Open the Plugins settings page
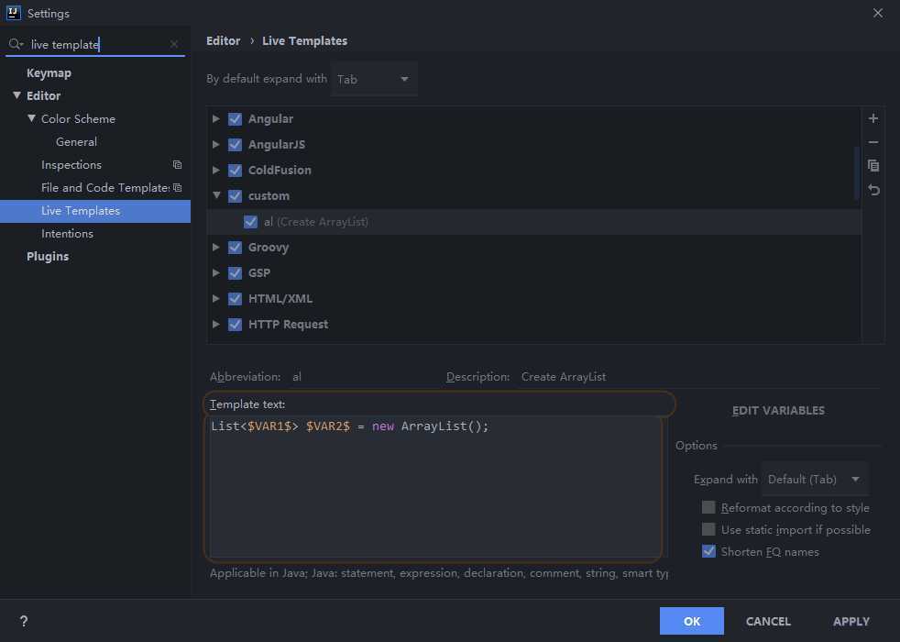Screen dimensions: 900x642 [x=48, y=256]
